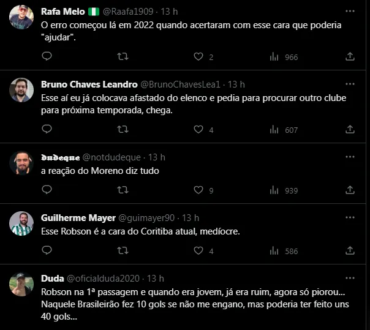
Task: Like the notdudeque tweet about Moreno
Action: coord(198,190)
